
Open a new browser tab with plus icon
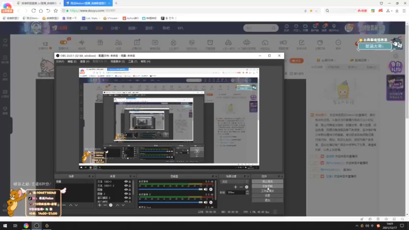point(116,3)
